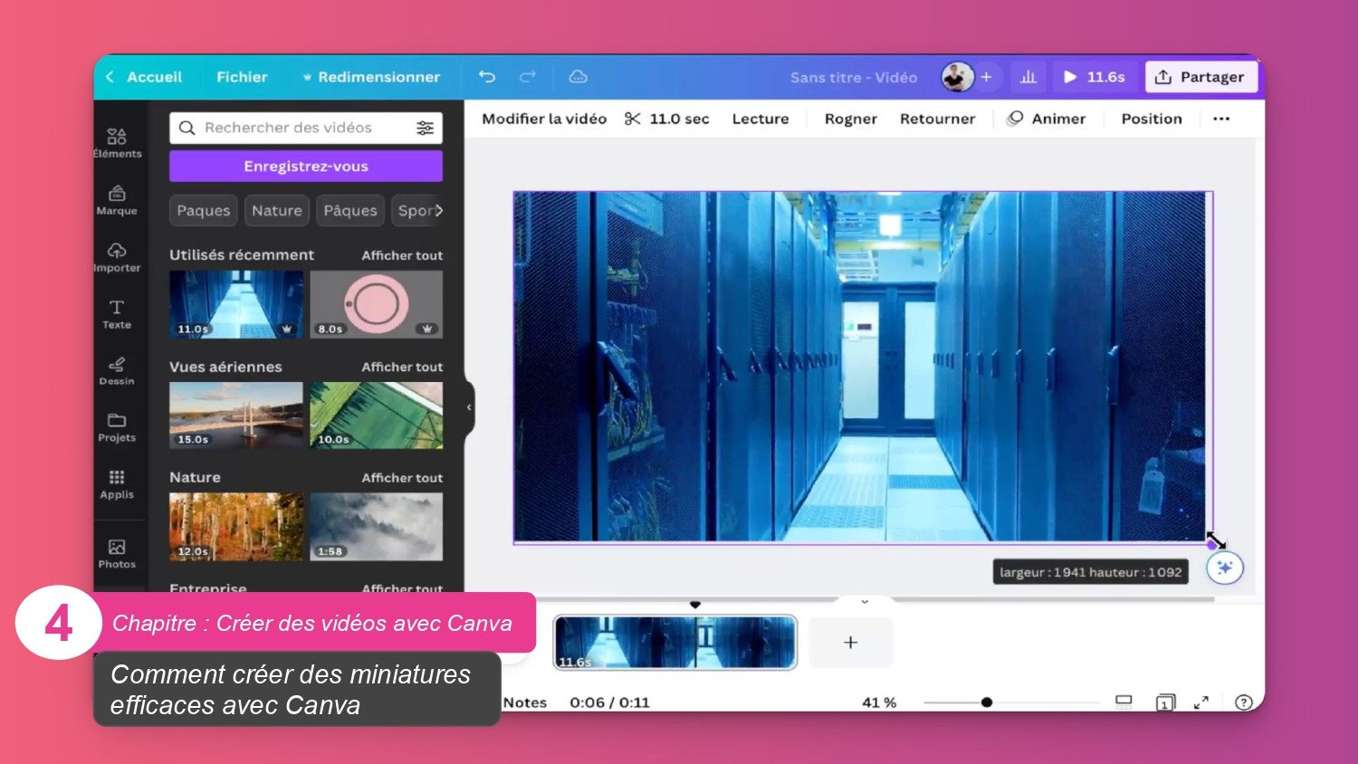Click Retourner to flip video
Image resolution: width=1358 pixels, height=764 pixels.
coord(937,119)
